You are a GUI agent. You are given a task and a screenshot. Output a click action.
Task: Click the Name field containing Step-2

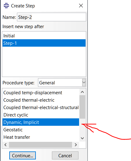point(52,17)
